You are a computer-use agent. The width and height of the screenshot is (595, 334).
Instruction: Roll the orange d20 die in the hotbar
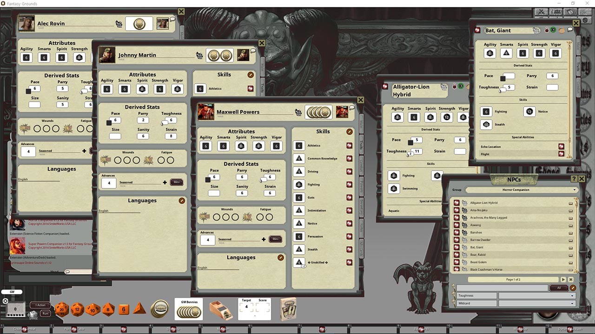[x=61, y=309]
